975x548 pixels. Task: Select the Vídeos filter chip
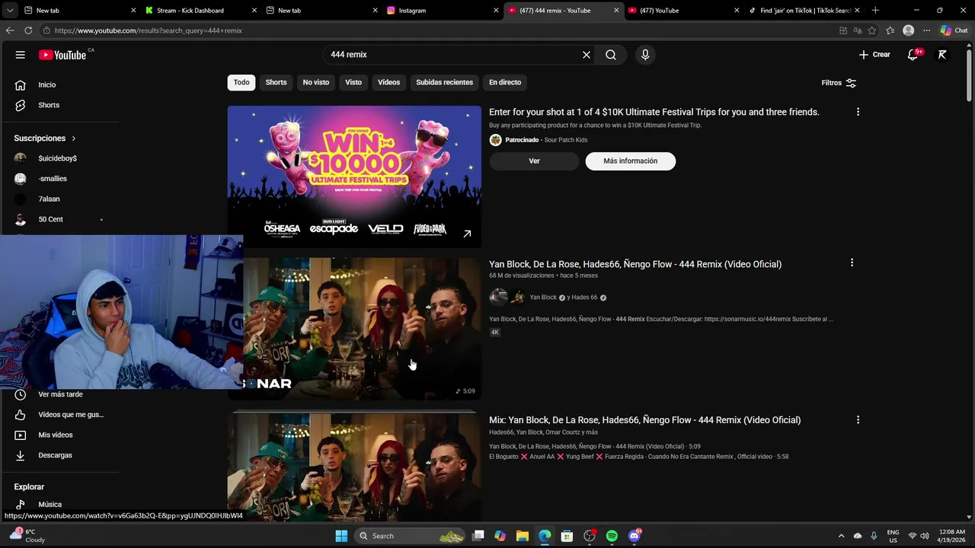tap(388, 82)
